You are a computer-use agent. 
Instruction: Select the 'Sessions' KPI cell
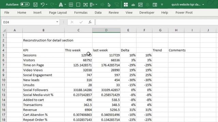(44, 55)
